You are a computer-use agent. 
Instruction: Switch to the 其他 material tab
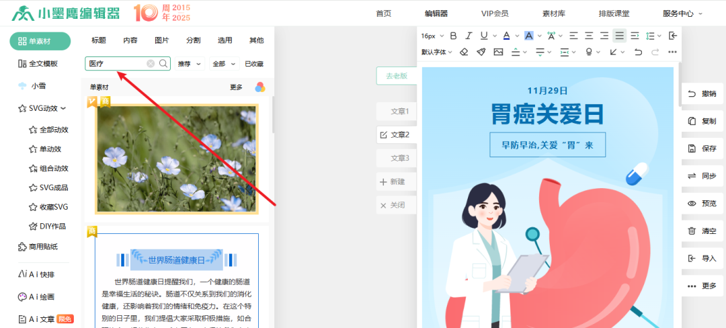pos(257,40)
